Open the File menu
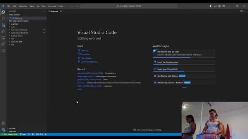Image resolution: width=248 pixels, height=139 pixels. point(9,6)
